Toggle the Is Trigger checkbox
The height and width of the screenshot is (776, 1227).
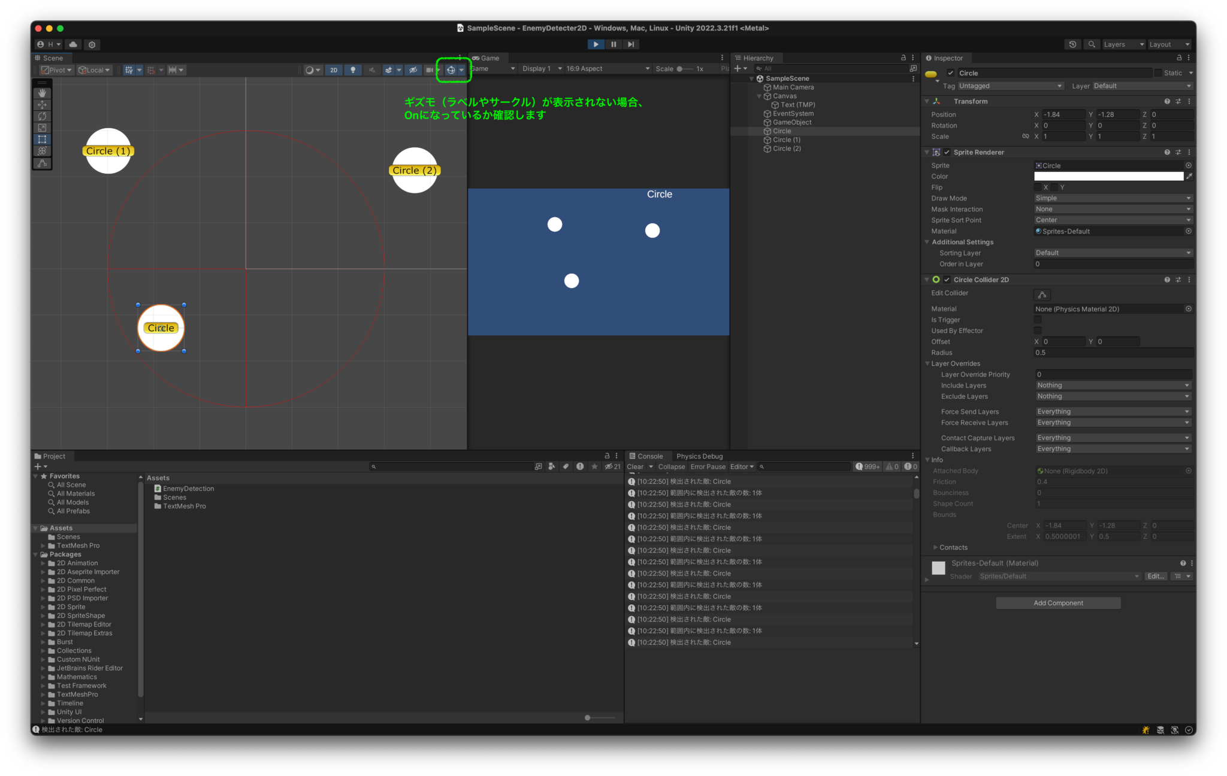click(1038, 319)
